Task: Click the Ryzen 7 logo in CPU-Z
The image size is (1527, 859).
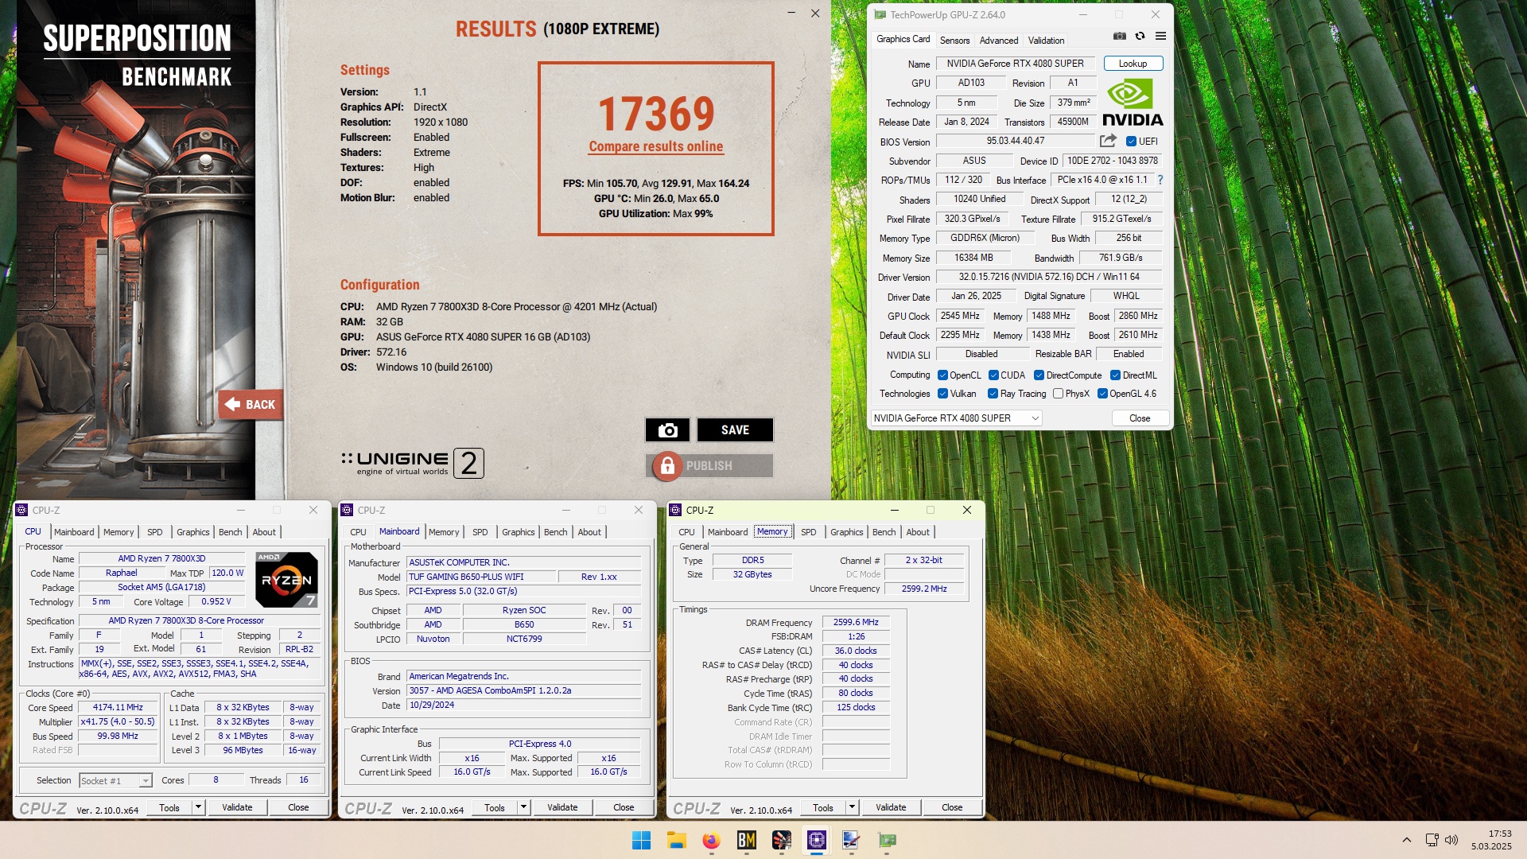Action: tap(286, 580)
